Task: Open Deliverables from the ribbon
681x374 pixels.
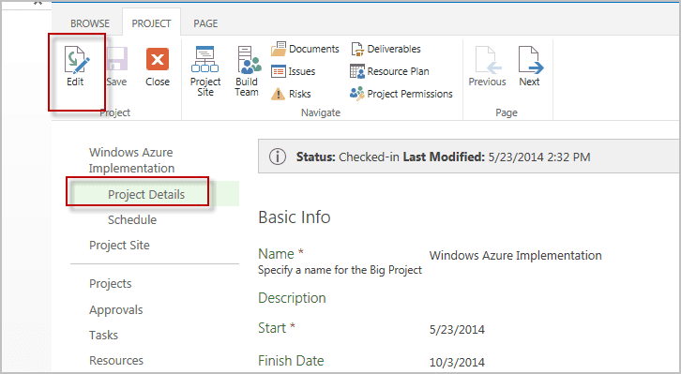Action: pyautogui.click(x=386, y=49)
